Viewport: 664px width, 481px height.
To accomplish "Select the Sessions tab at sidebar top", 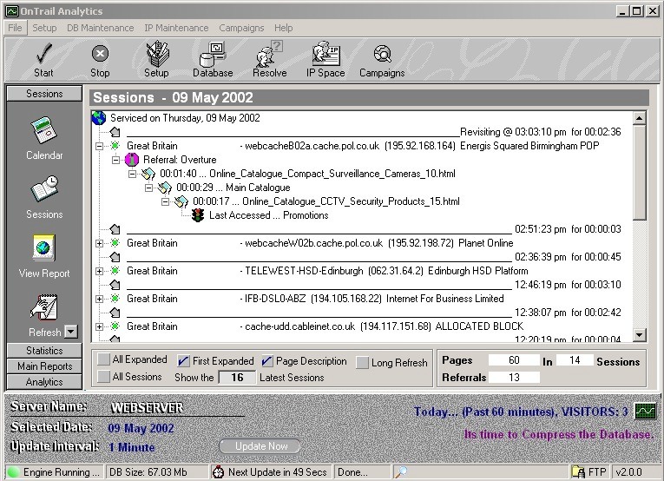I will 44,94.
